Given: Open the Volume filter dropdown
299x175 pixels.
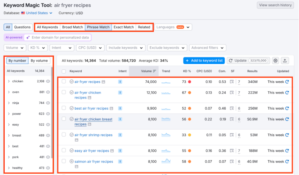Looking at the screenshot, I should point(15,48).
